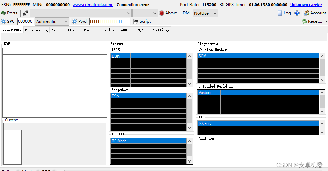
Task: Click the Connection error status text
Action: click(x=133, y=5)
